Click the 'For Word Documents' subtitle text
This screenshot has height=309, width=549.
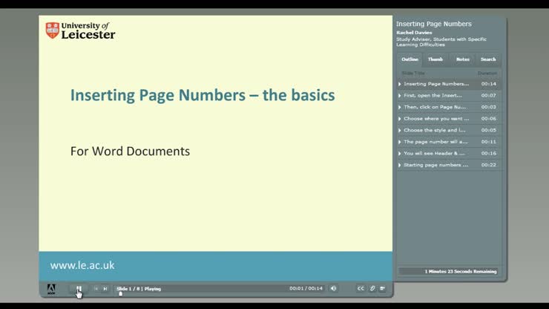pyautogui.click(x=131, y=152)
